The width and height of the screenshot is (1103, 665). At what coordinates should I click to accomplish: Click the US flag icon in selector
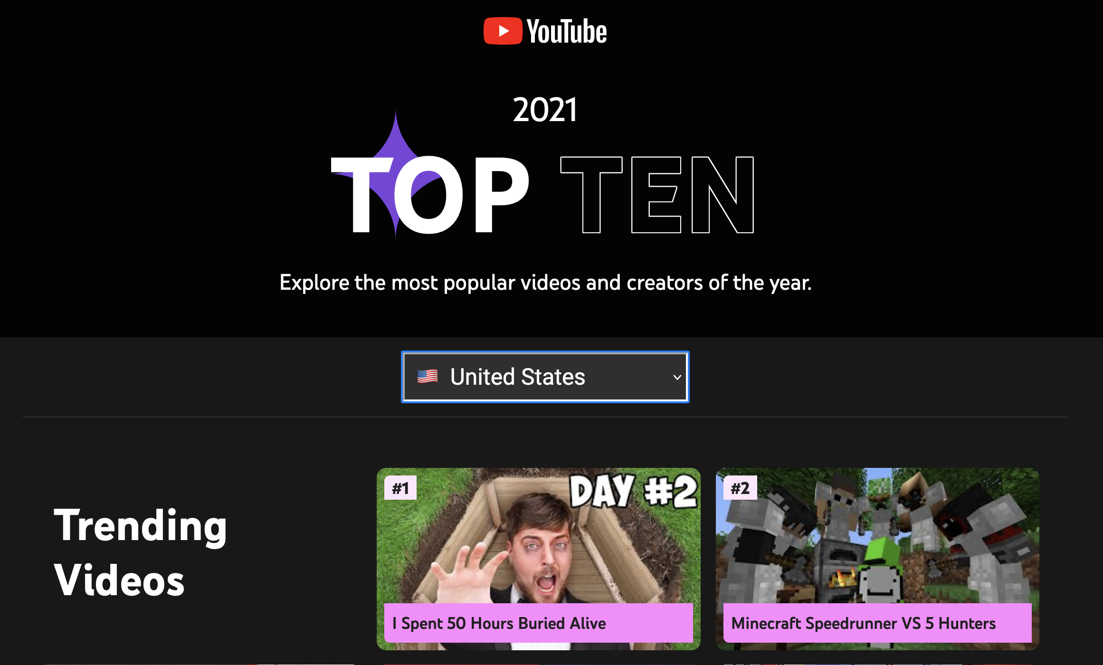click(x=428, y=377)
